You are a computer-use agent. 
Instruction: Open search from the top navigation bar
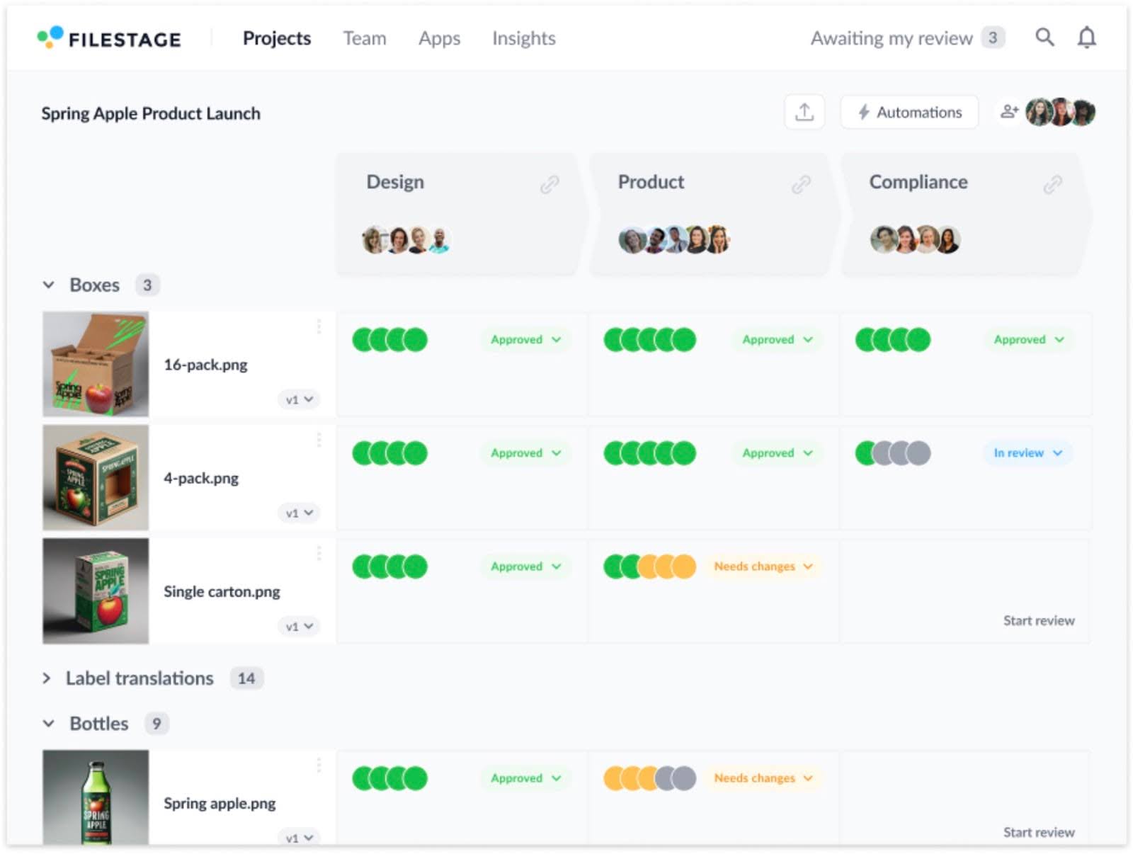click(x=1044, y=38)
